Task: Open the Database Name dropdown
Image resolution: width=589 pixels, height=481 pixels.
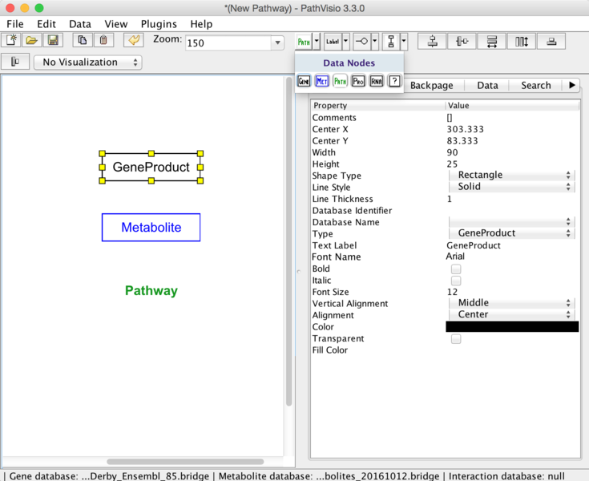Action: pyautogui.click(x=511, y=222)
